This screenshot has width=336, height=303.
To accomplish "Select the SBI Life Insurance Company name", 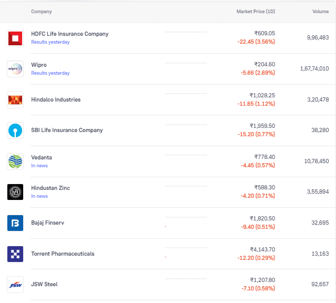I will [x=67, y=130].
